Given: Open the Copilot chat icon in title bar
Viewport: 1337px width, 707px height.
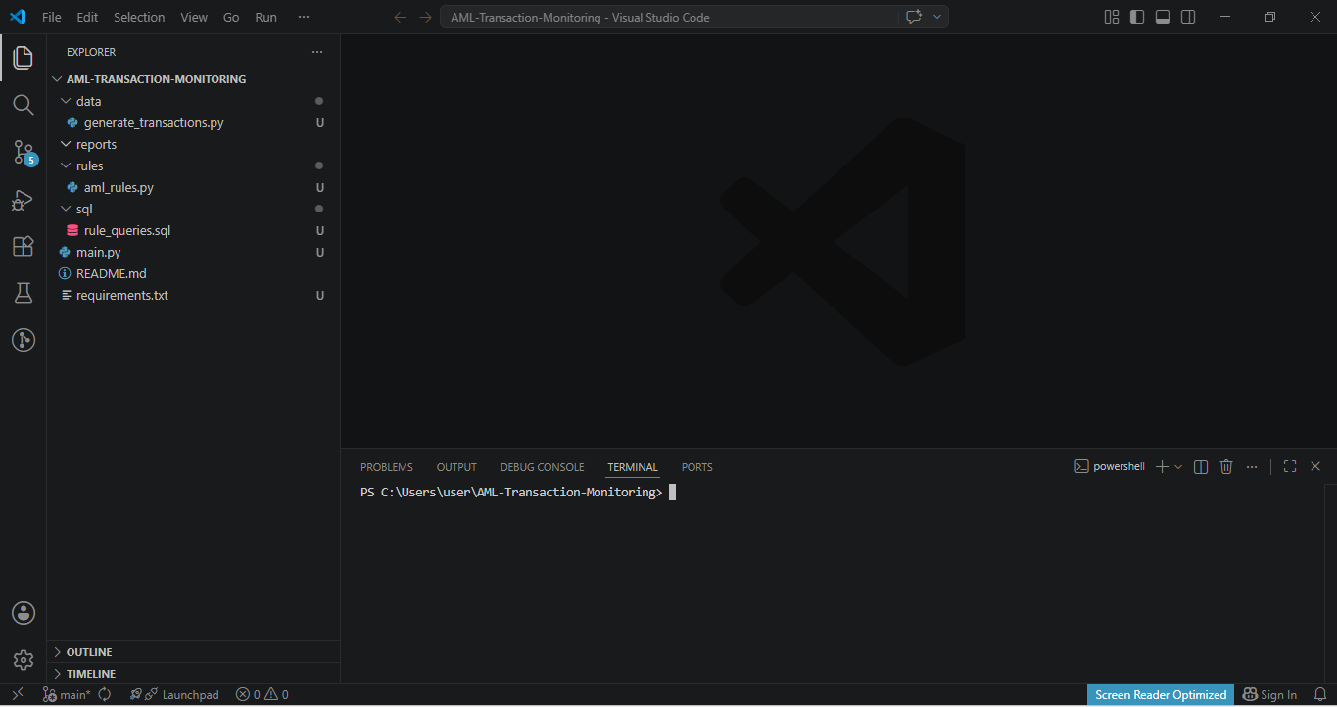Looking at the screenshot, I should pyautogui.click(x=914, y=17).
